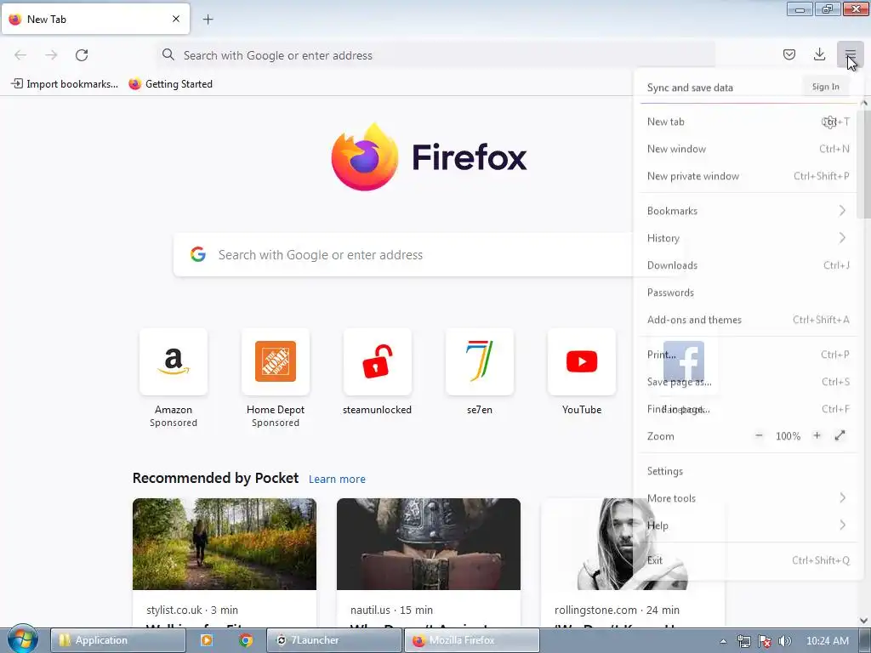Zoom in with plus button in menu
Viewport: 871px width, 653px height.
coord(817,436)
